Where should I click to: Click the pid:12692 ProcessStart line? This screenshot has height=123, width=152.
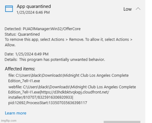[47, 103]
